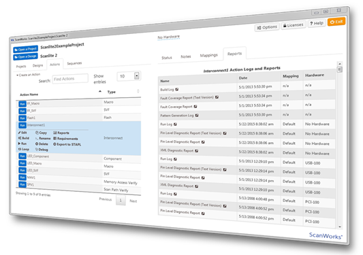The width and height of the screenshot is (363, 255).
Task: Open Pattern Generation Log link icon
Action: (x=197, y=115)
